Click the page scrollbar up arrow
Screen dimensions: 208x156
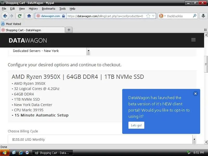point(206,35)
